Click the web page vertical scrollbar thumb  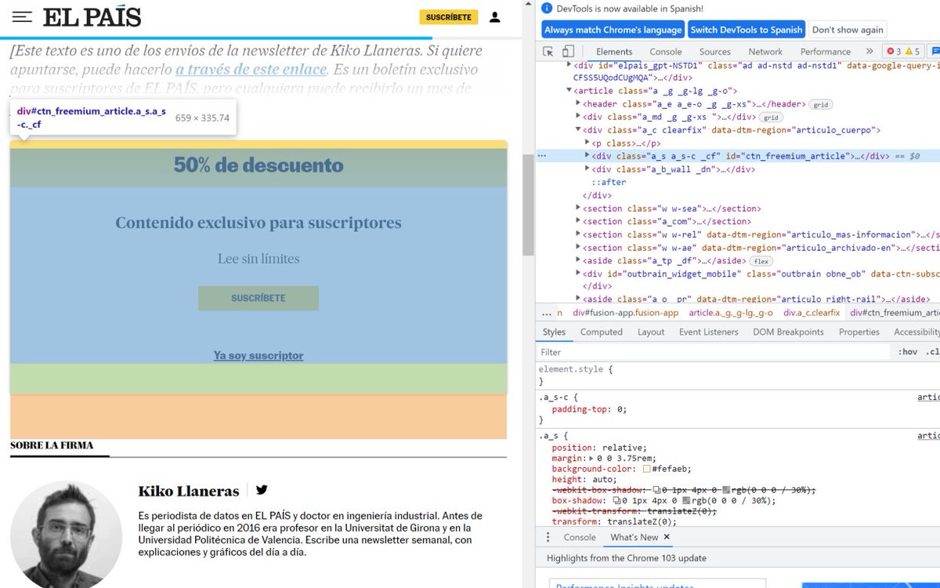(x=528, y=204)
